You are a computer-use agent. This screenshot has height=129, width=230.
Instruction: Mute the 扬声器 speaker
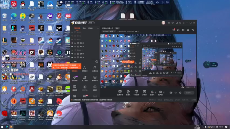coord(160,93)
